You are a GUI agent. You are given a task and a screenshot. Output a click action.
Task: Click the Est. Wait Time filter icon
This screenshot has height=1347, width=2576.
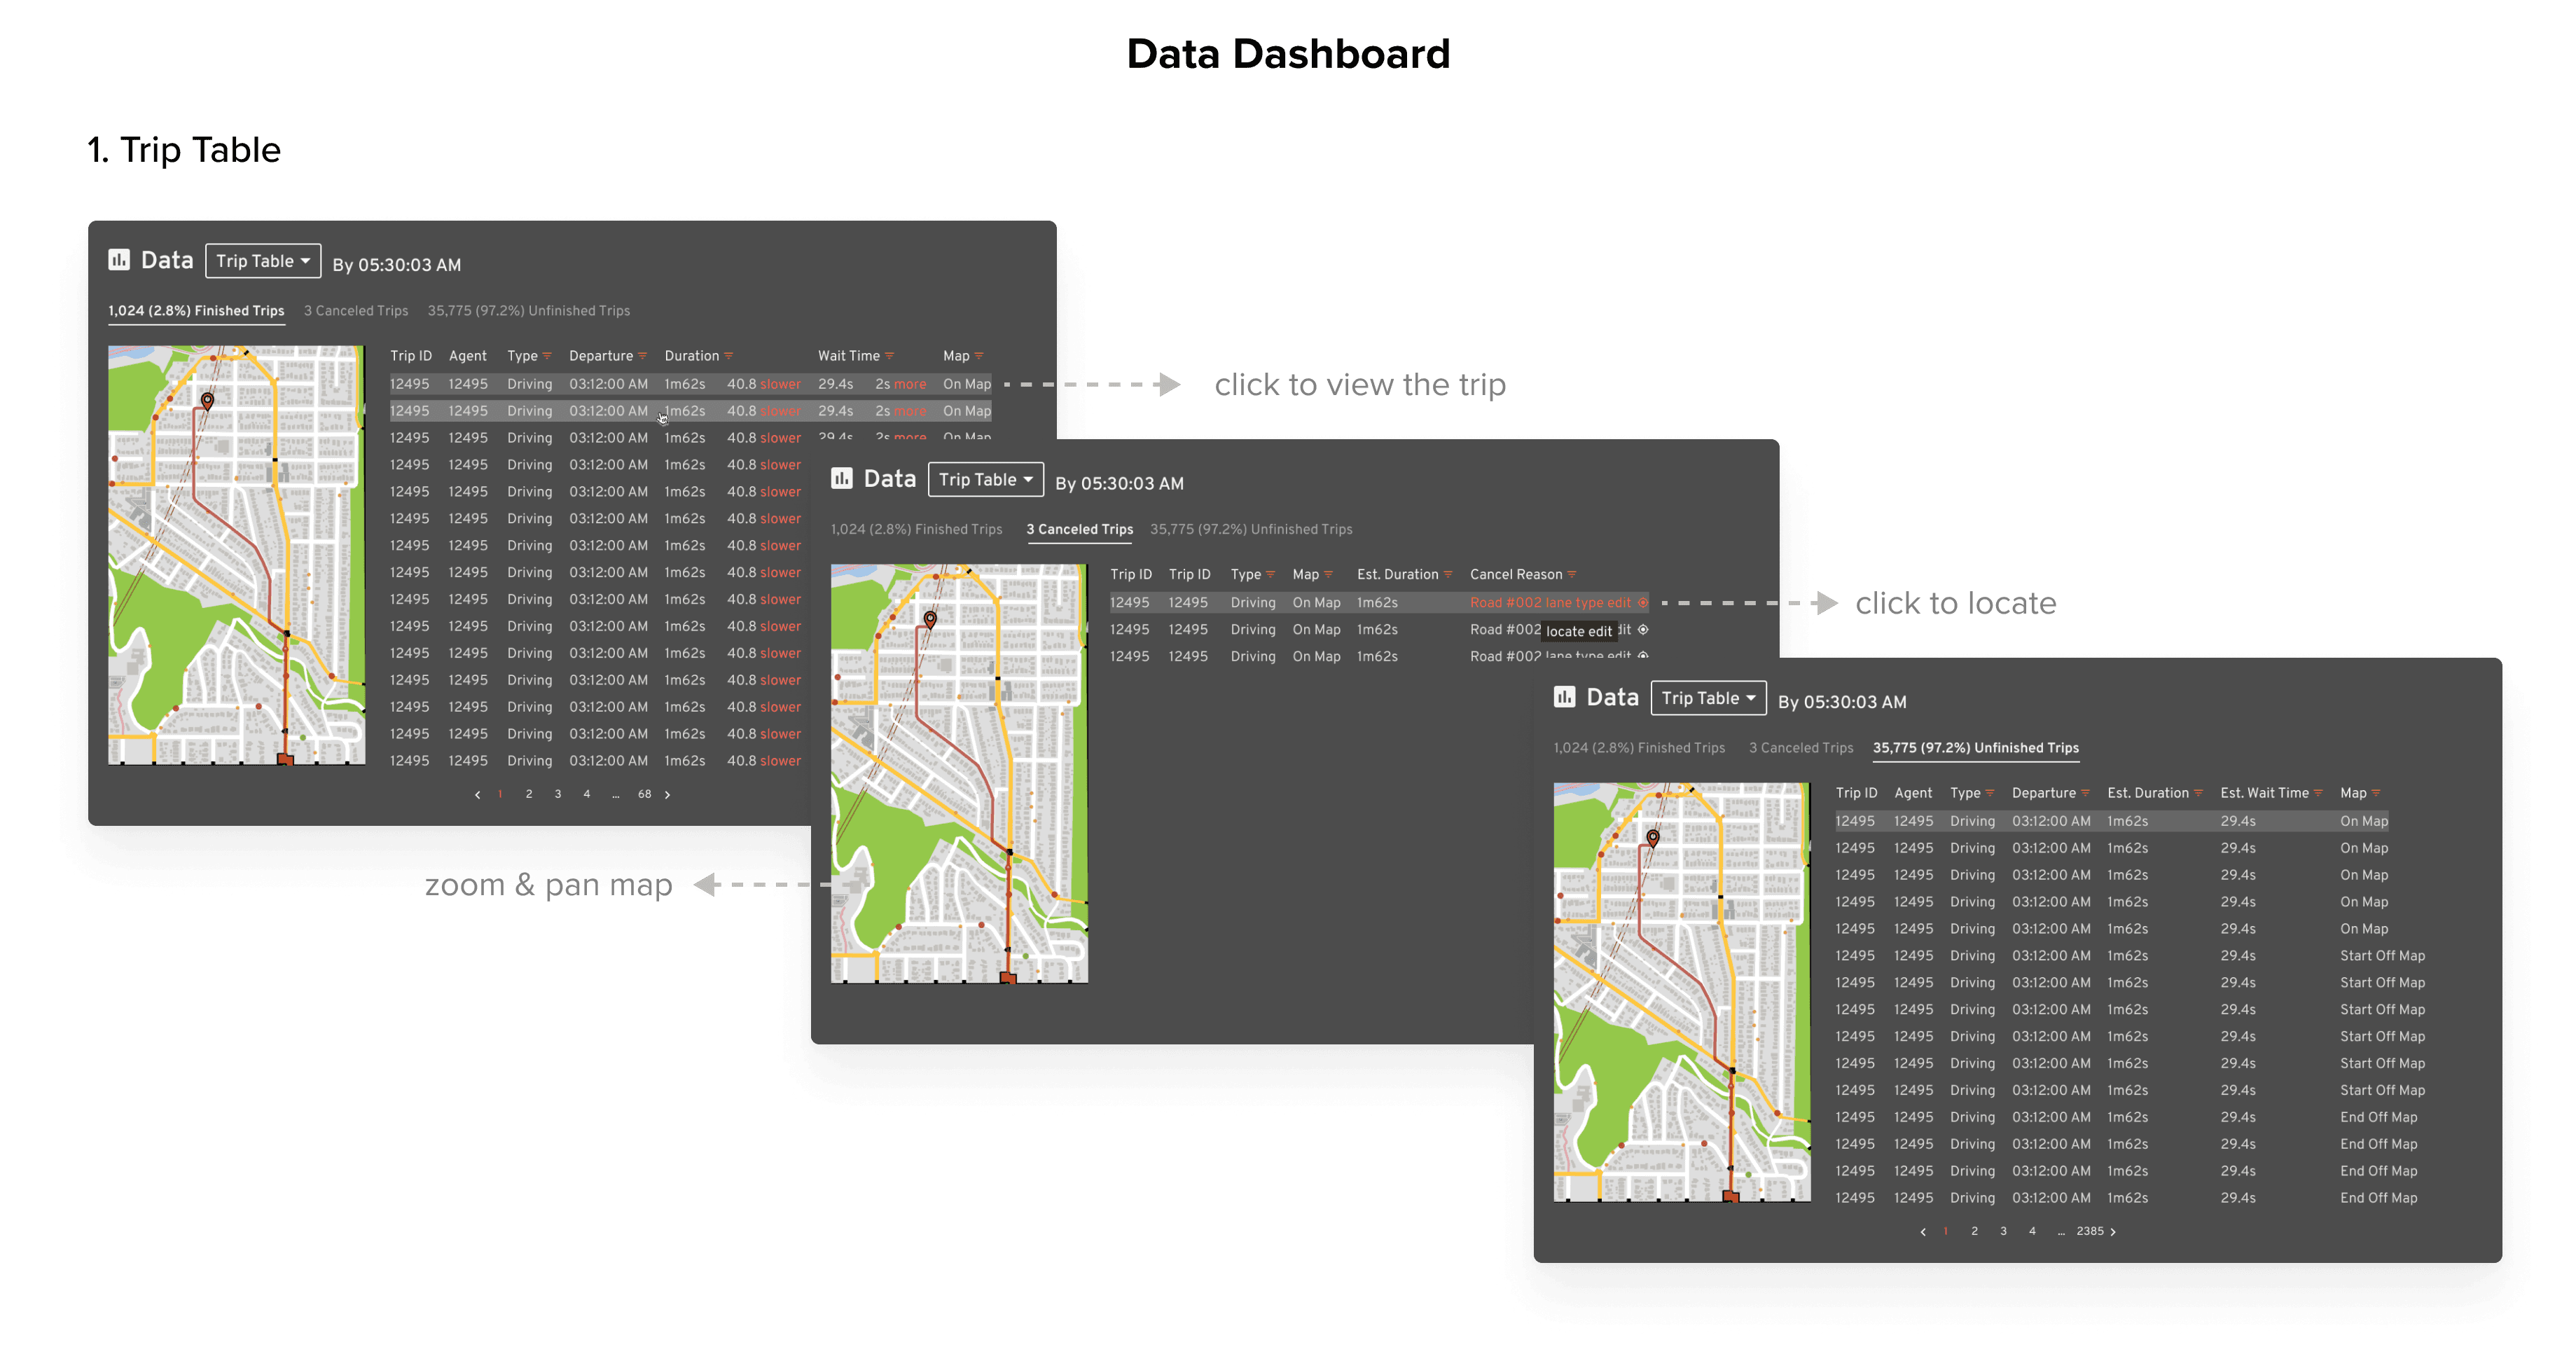click(2318, 793)
